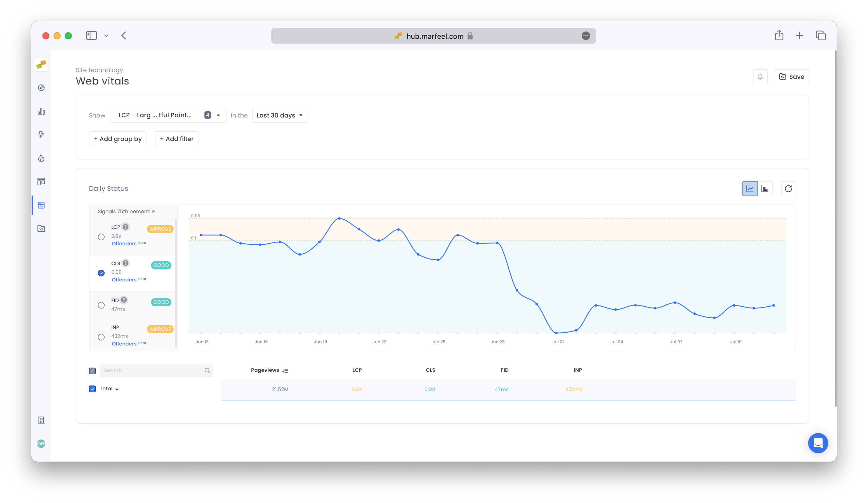Image resolution: width=868 pixels, height=503 pixels.
Task: Open the compass Explore section in sidebar
Action: click(41, 88)
